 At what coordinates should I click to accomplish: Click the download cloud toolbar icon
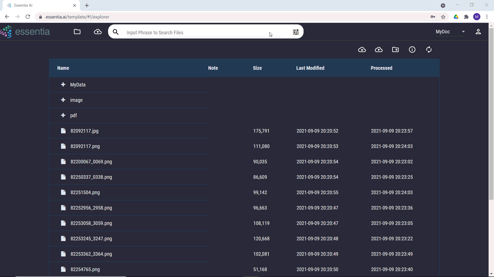tap(362, 50)
